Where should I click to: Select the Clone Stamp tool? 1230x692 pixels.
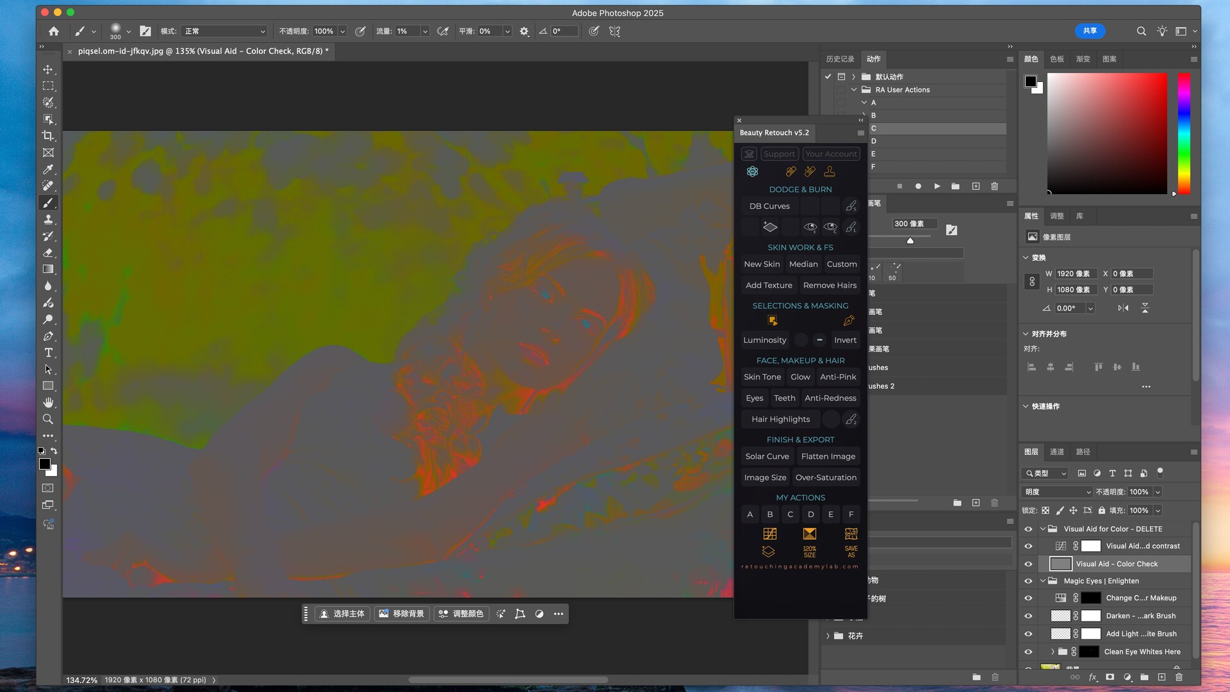pos(48,219)
